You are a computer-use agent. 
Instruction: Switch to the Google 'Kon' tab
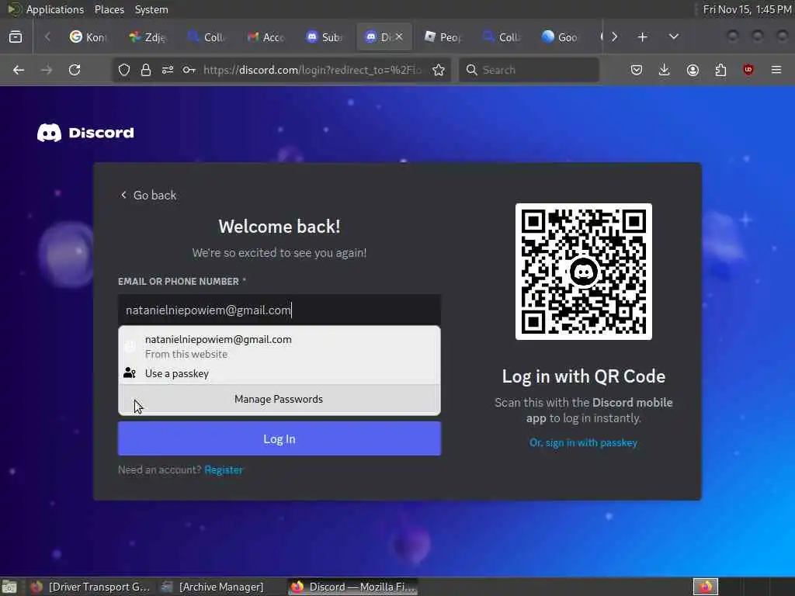coord(87,37)
